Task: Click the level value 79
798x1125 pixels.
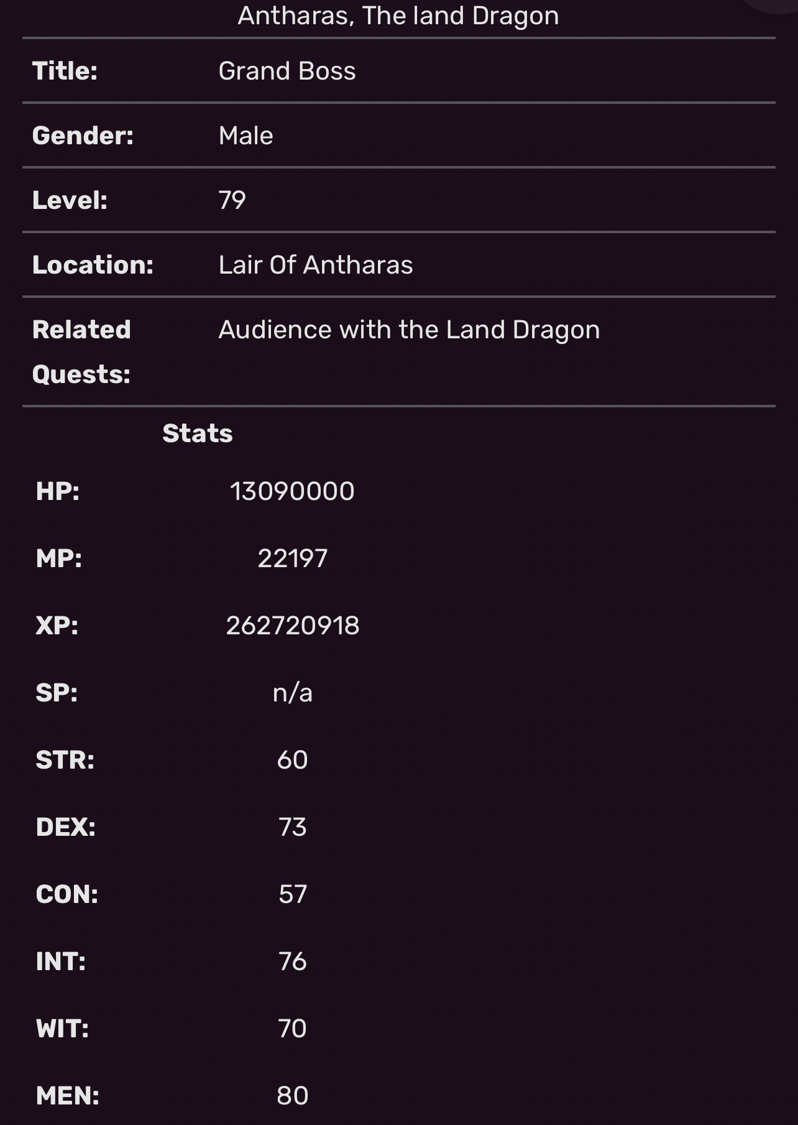Action: coord(232,200)
